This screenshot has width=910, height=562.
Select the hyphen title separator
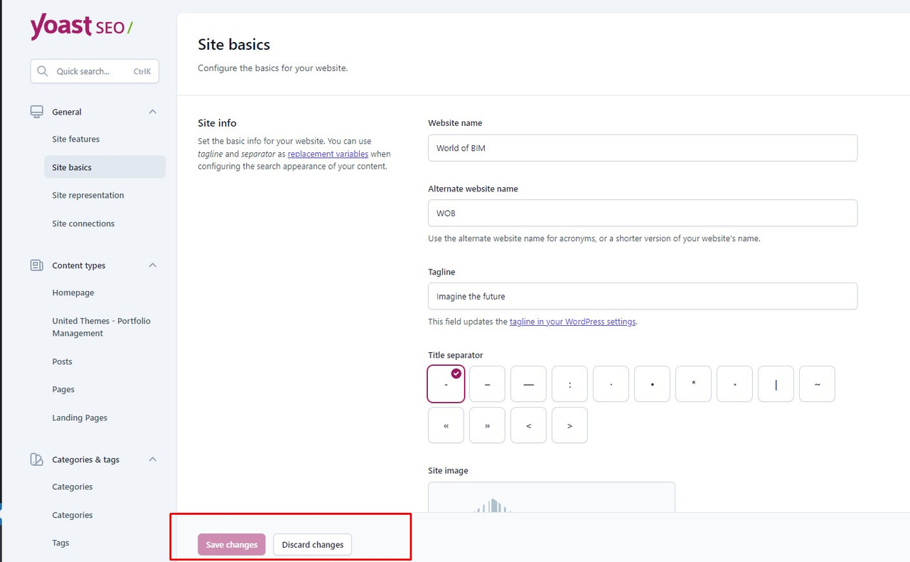pyautogui.click(x=446, y=384)
